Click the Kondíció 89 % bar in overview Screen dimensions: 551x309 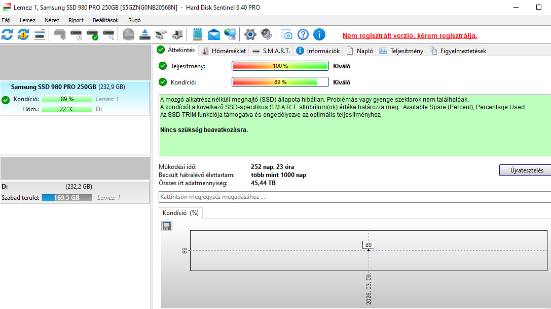tap(280, 82)
